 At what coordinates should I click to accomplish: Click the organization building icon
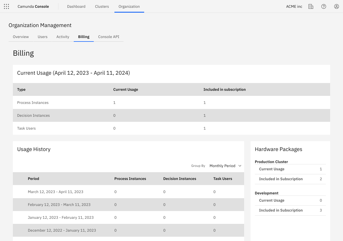311,6
